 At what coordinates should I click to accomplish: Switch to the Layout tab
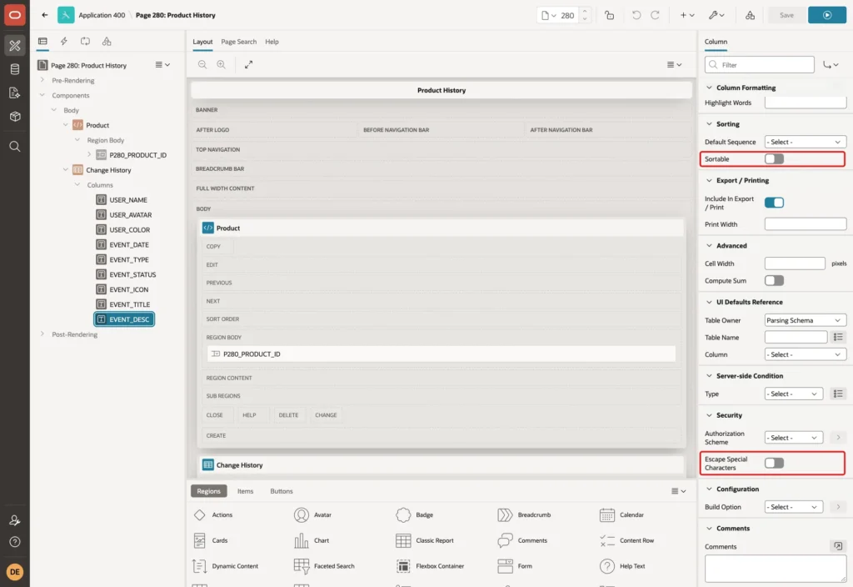(202, 42)
